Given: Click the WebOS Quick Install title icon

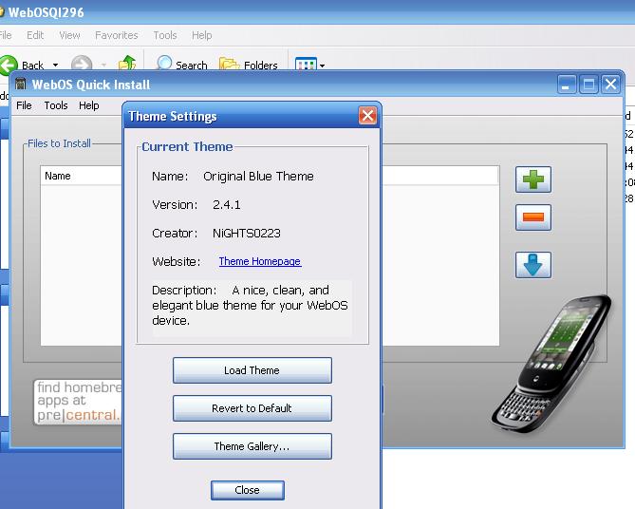Looking at the screenshot, I should click(x=20, y=85).
